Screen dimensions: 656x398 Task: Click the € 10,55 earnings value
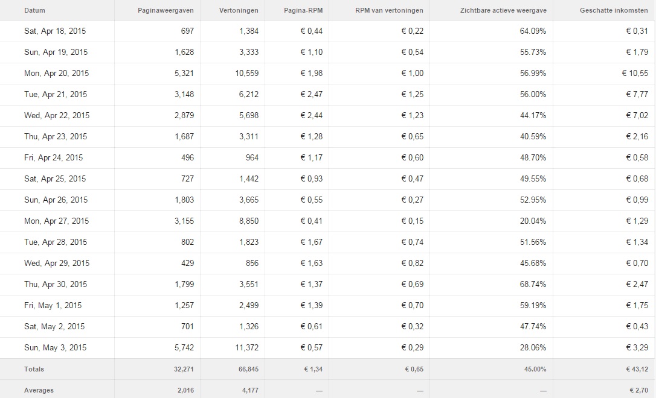(635, 74)
